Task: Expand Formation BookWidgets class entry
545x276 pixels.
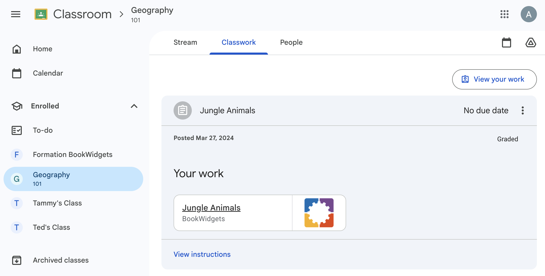Action: 73,154
